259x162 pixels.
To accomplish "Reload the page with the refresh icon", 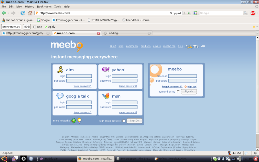I will click(23, 13).
